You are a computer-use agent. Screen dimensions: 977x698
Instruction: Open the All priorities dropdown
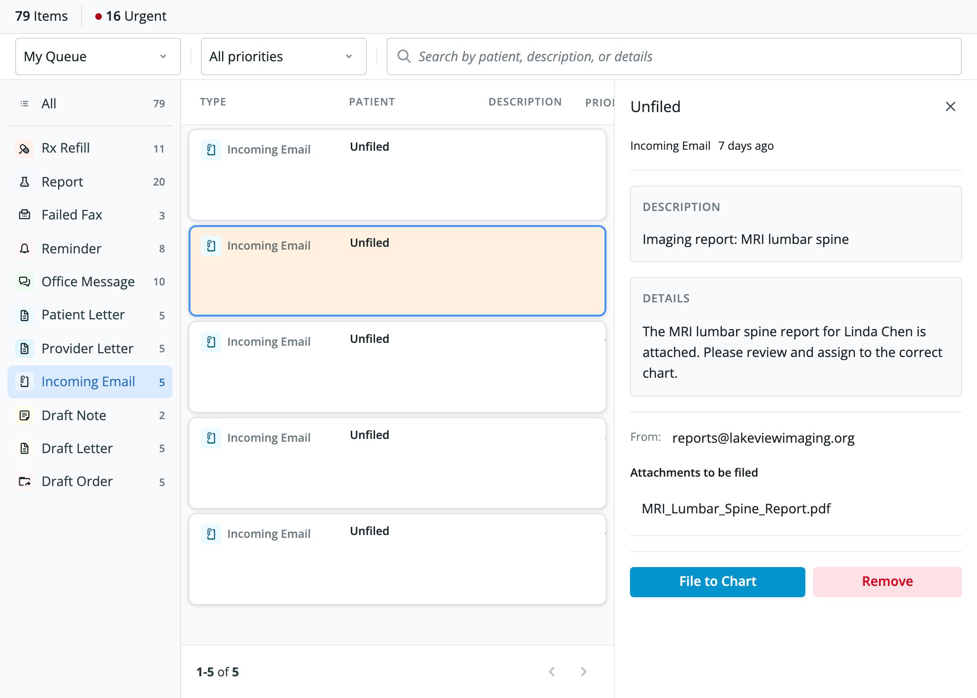[x=284, y=57]
